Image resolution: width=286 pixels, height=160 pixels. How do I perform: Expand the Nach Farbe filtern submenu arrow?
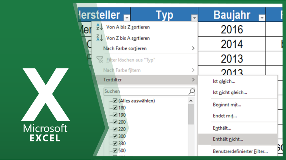pos(193,70)
